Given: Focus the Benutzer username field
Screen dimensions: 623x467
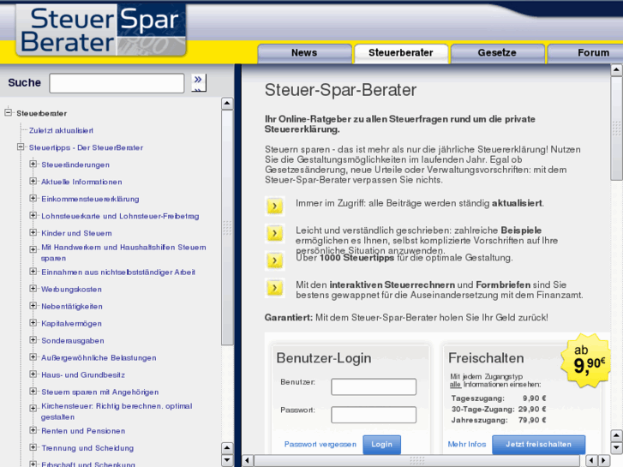Looking at the screenshot, I should (374, 386).
